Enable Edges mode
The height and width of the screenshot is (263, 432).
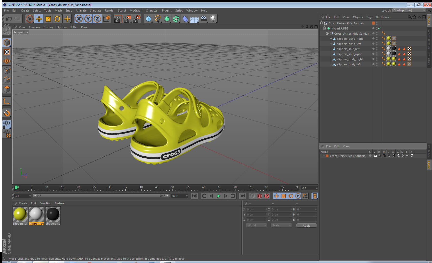click(x=7, y=80)
